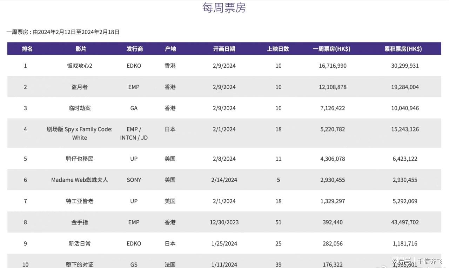The width and height of the screenshot is (449, 268).
Task: Click cumulative gross 15,243,126
Action: click(405, 129)
